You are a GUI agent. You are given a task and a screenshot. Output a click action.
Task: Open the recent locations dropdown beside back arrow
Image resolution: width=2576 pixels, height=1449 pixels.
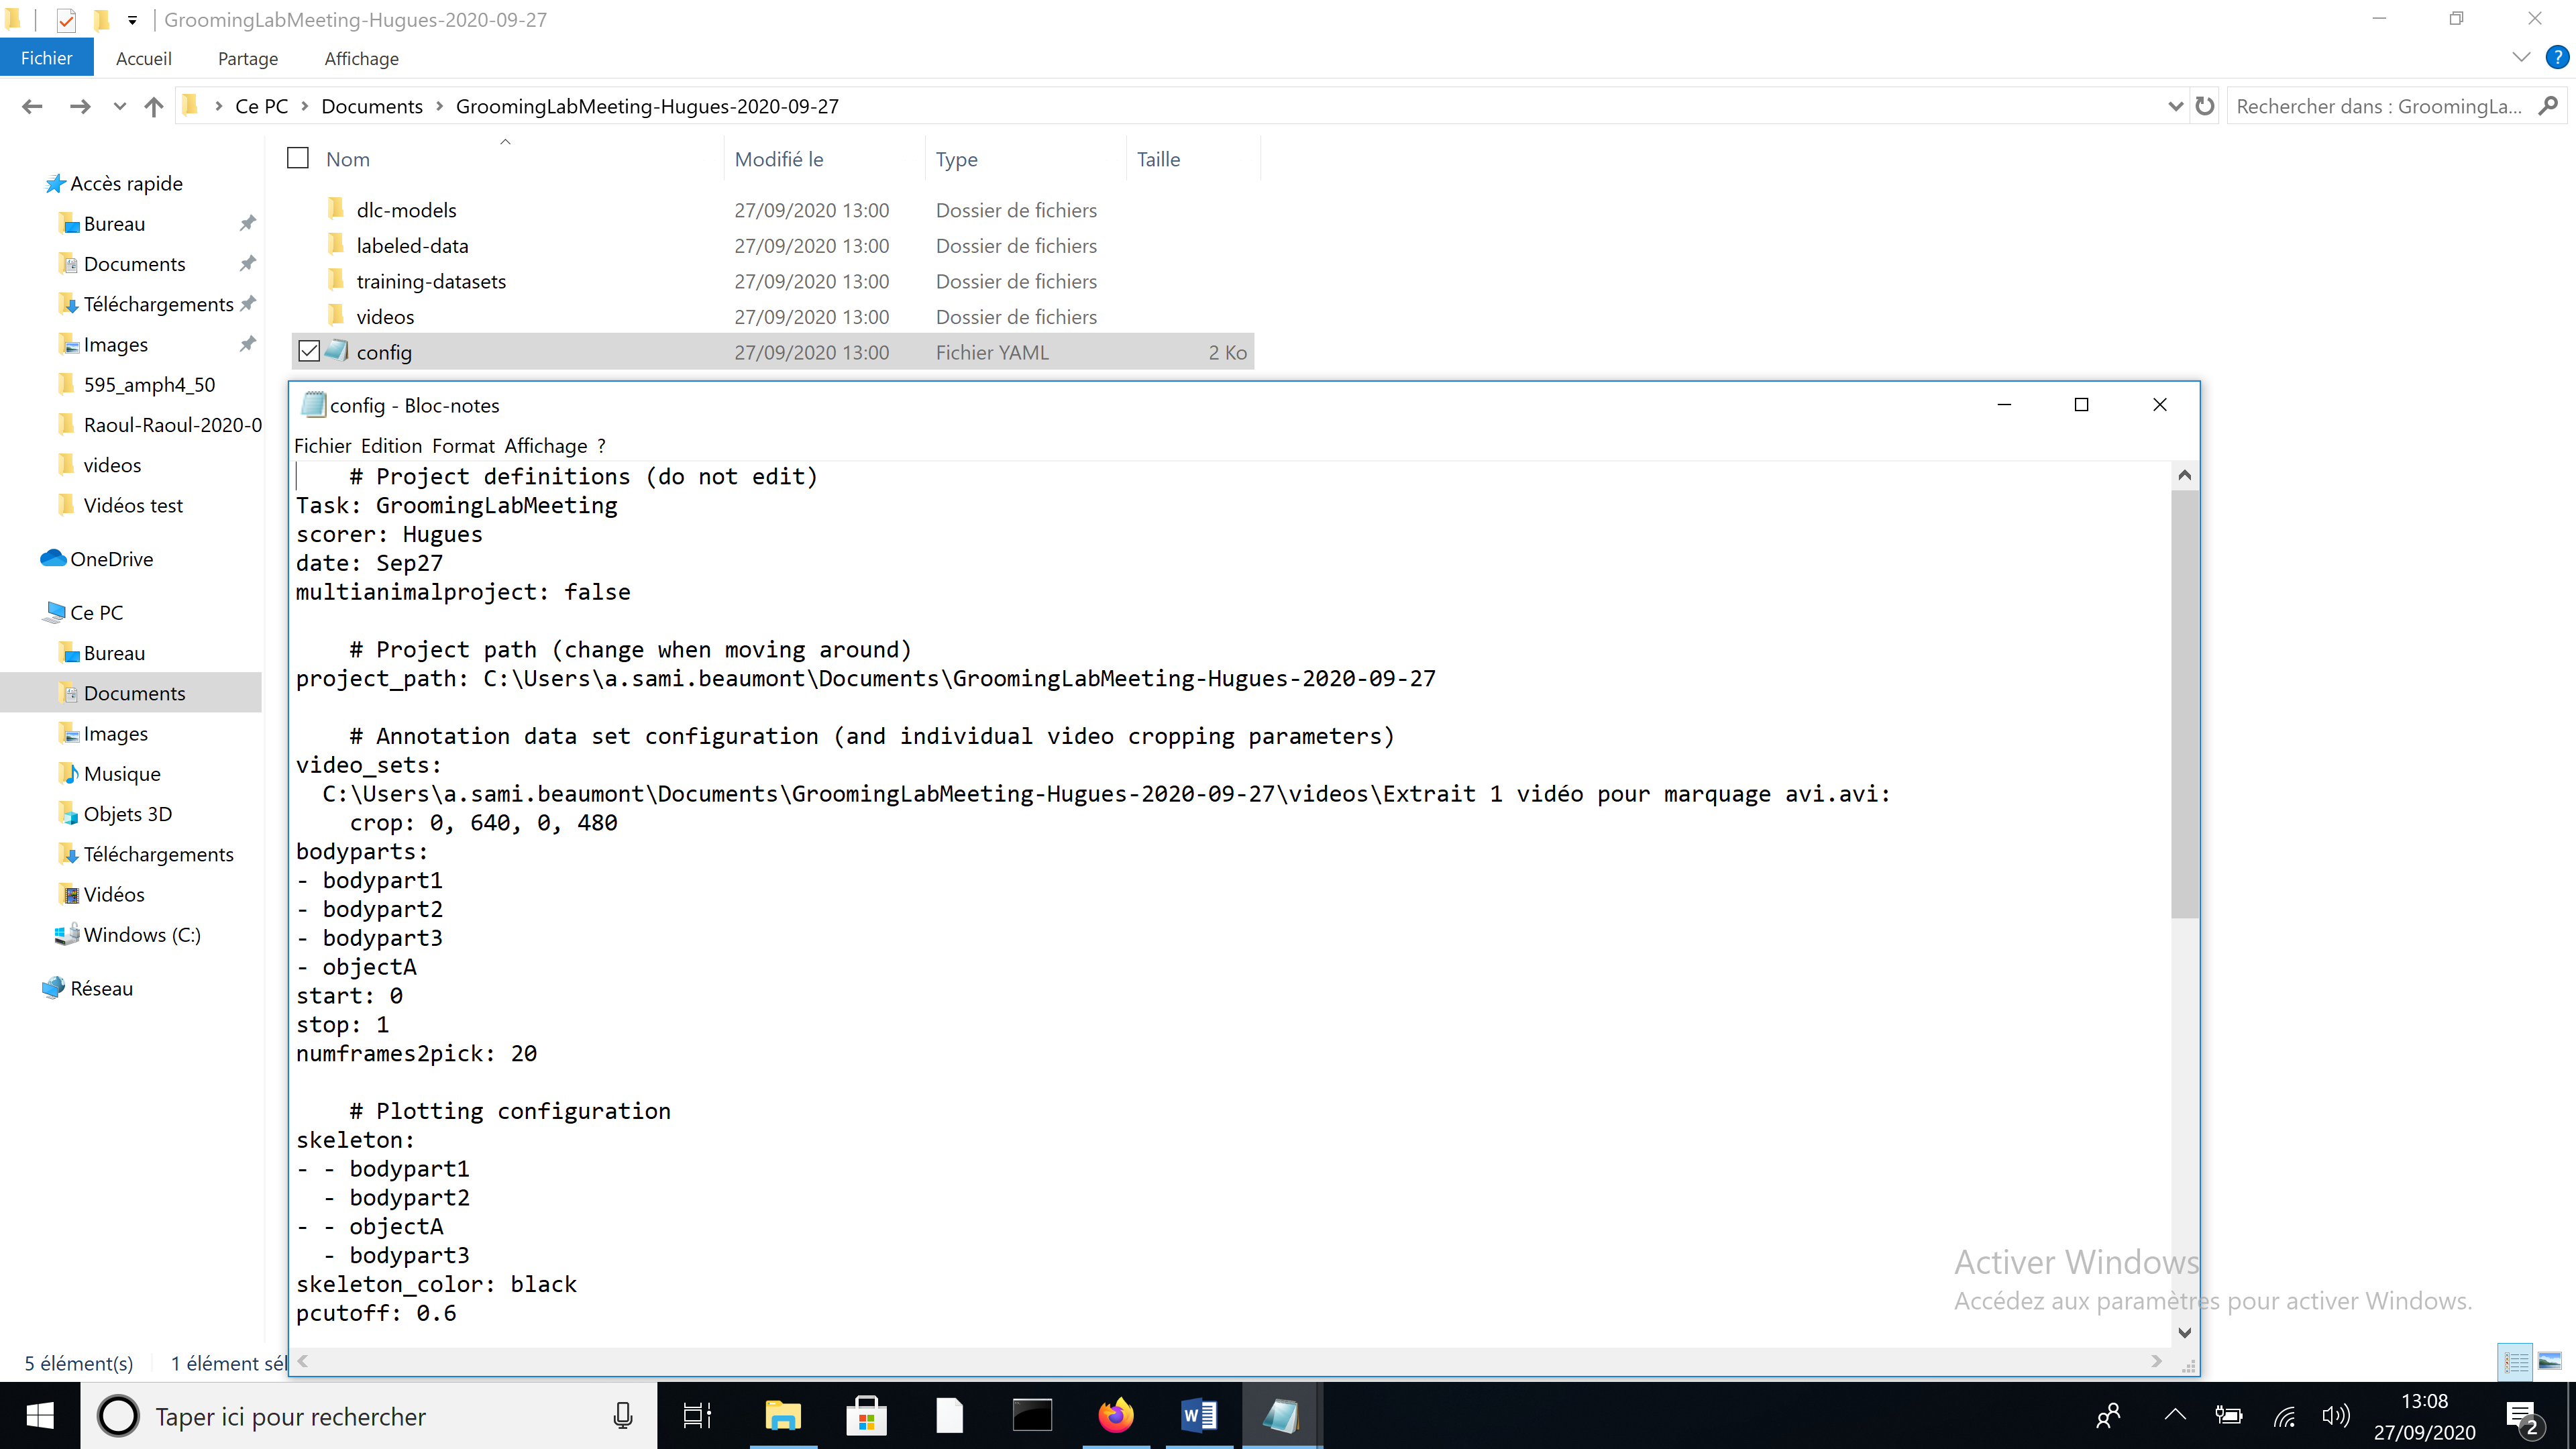(119, 106)
